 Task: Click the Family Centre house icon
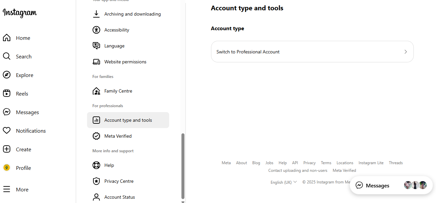(96, 91)
